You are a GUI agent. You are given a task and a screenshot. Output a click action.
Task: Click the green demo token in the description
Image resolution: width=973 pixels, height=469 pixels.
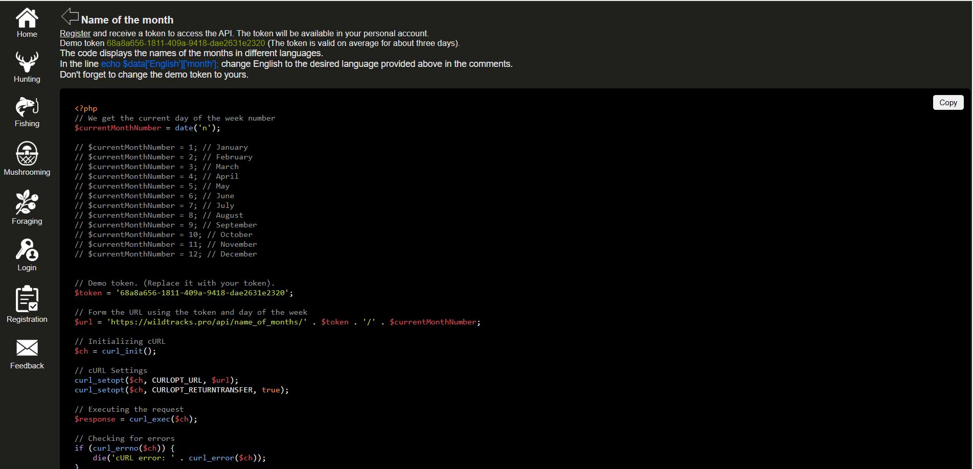(x=186, y=43)
